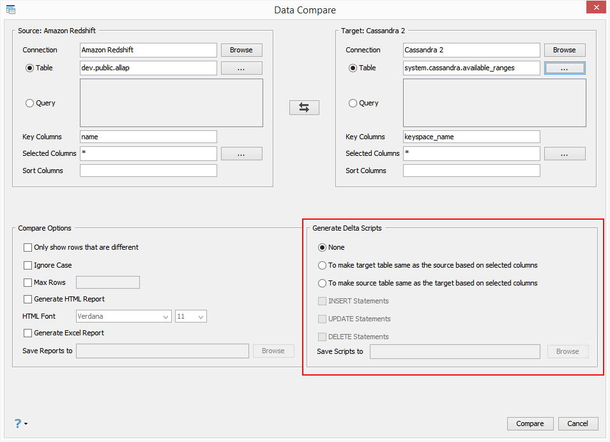Click the Data Compare window title icon

click(11, 10)
